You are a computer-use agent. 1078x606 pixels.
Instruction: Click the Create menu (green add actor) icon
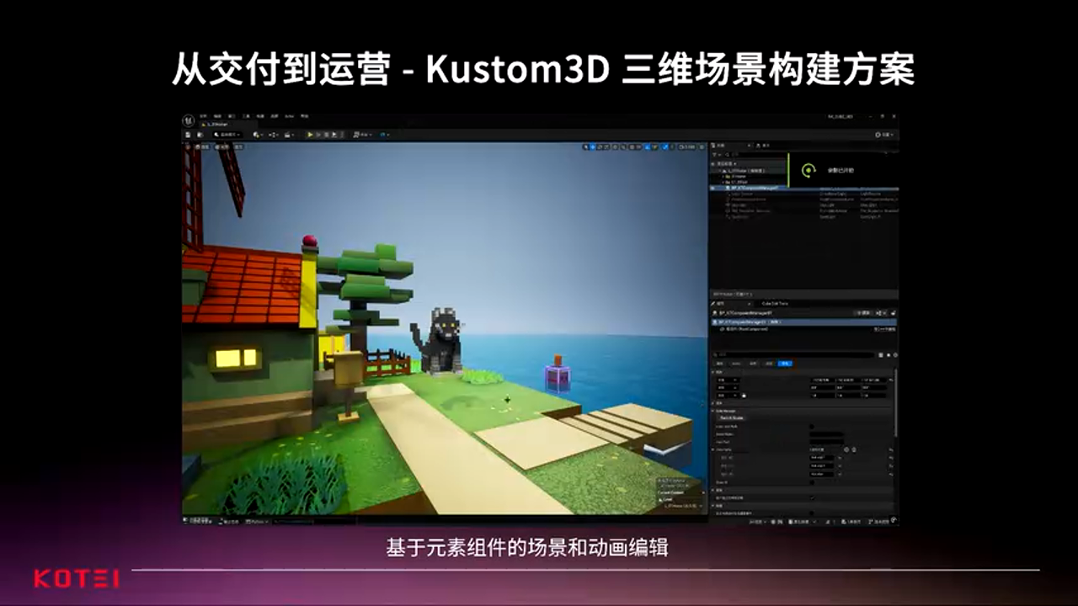pos(255,135)
